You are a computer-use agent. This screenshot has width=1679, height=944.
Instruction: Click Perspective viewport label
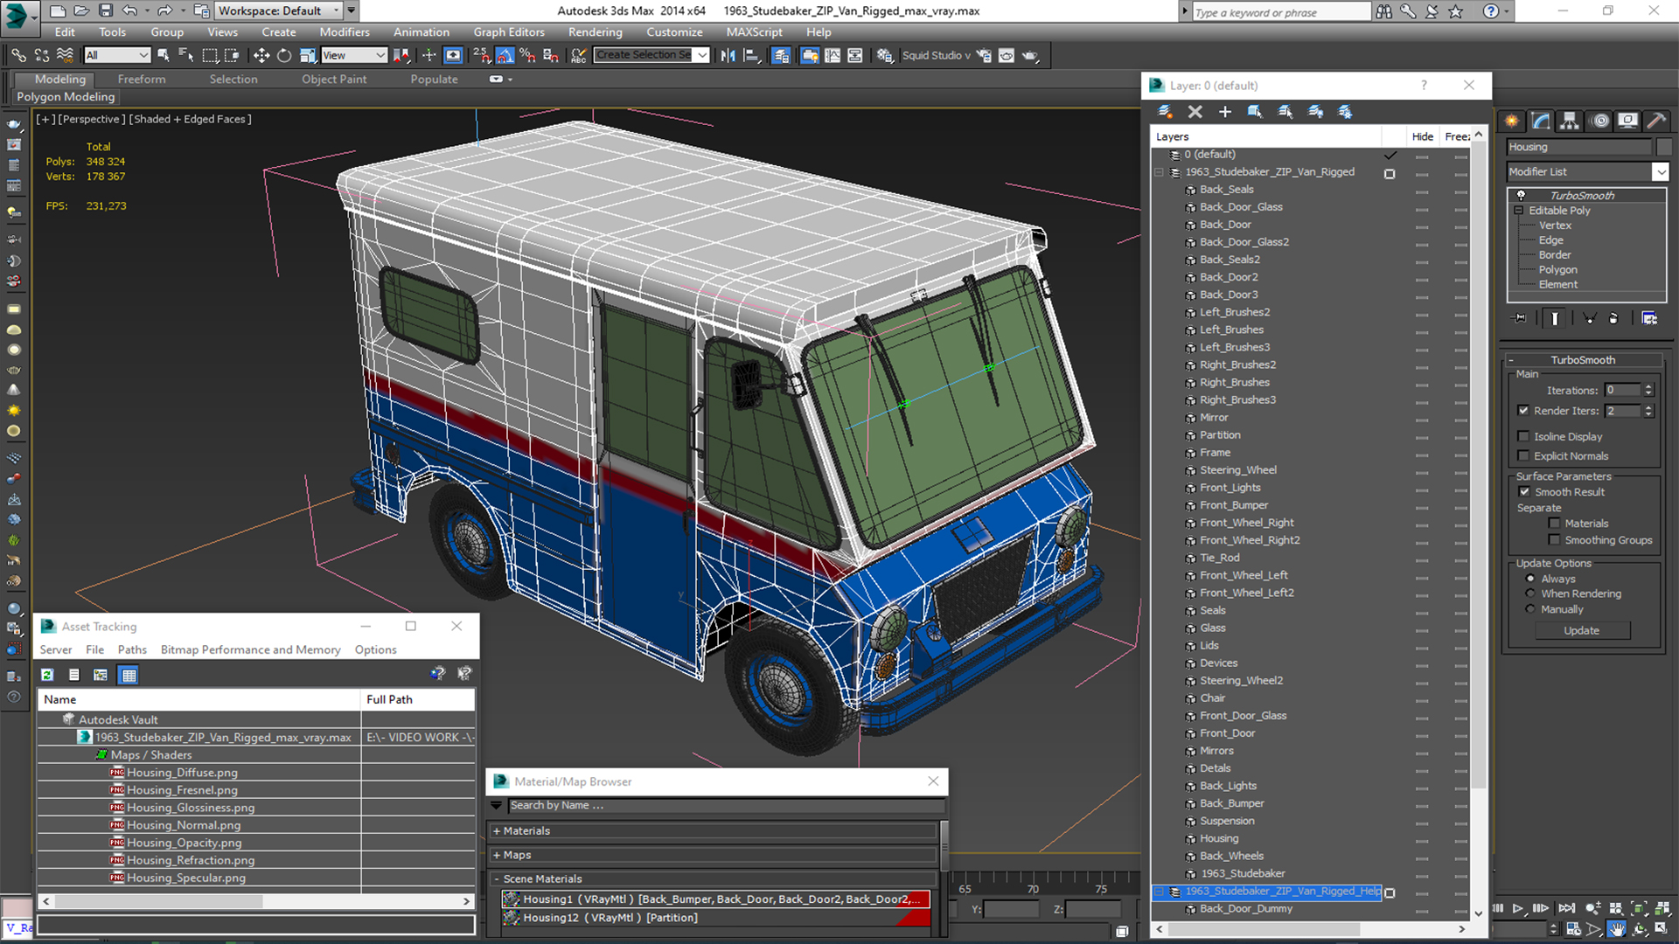click(92, 119)
